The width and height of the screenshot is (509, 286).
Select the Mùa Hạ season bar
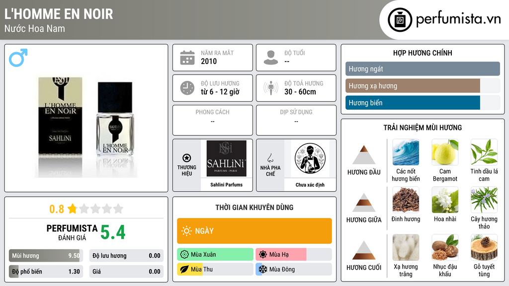tap(294, 255)
